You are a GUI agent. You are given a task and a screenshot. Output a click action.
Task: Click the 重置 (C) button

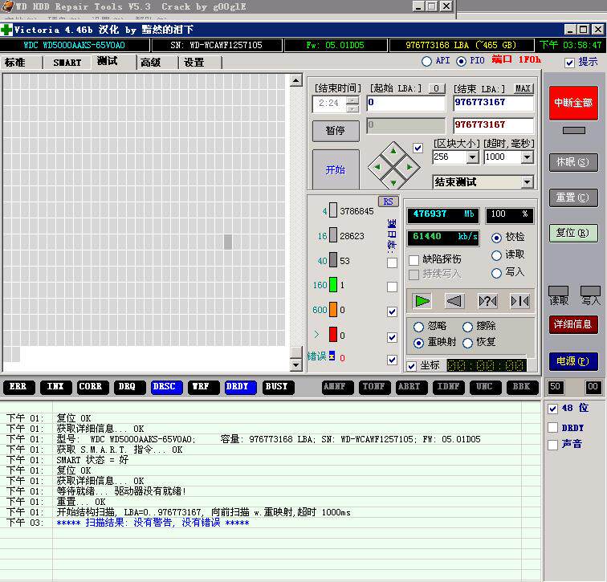(x=573, y=197)
